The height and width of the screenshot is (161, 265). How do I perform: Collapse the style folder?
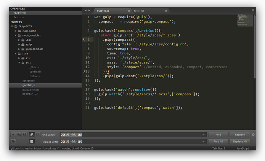pos(16,54)
